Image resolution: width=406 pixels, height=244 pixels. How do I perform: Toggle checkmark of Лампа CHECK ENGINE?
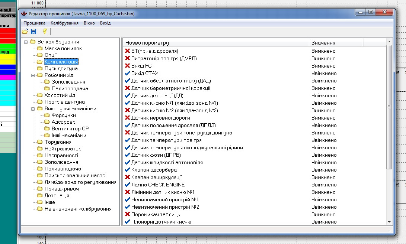coord(127,185)
